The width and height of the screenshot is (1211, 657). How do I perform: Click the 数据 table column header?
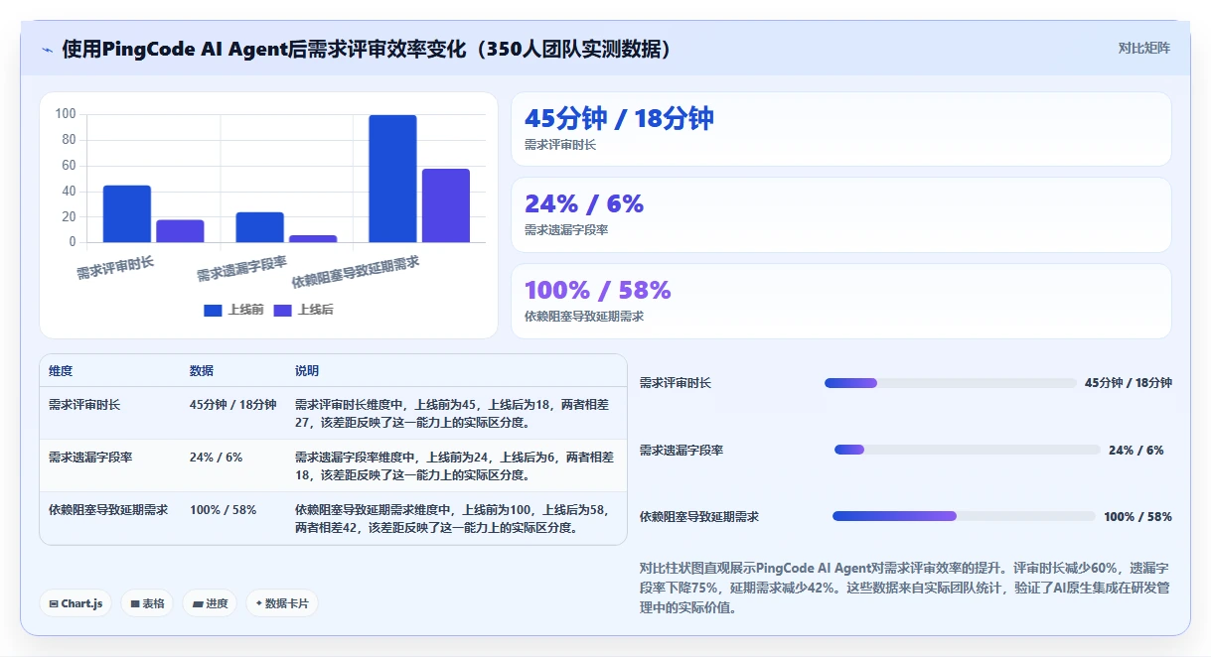pyautogui.click(x=202, y=371)
